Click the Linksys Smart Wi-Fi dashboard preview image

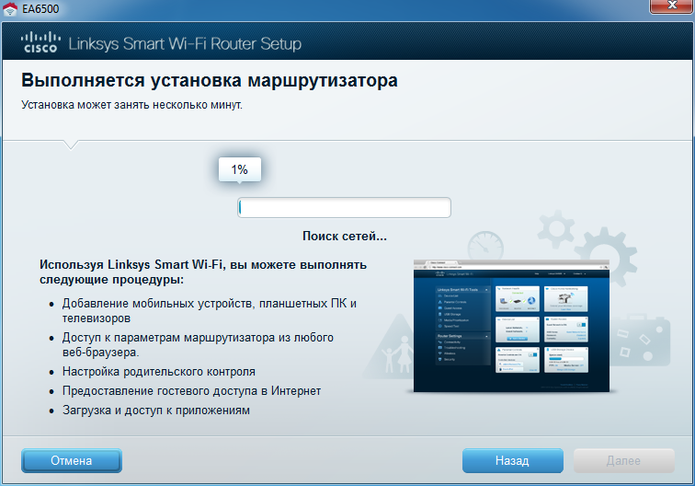511,326
